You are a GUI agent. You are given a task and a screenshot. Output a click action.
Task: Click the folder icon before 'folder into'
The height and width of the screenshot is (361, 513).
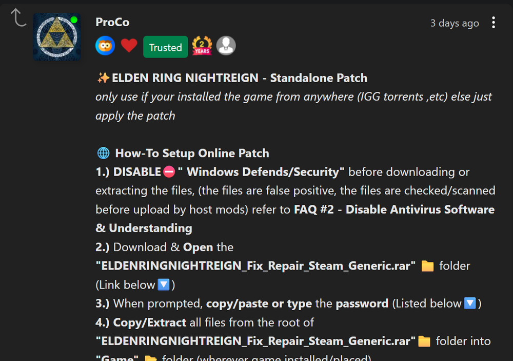[x=424, y=341]
